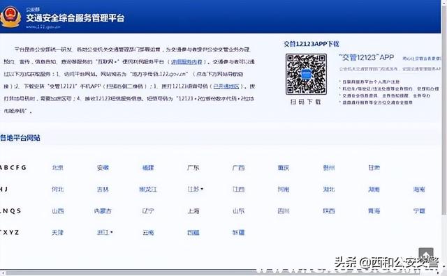
Task: Open the 浙江 platform link
Action: (x=103, y=233)
